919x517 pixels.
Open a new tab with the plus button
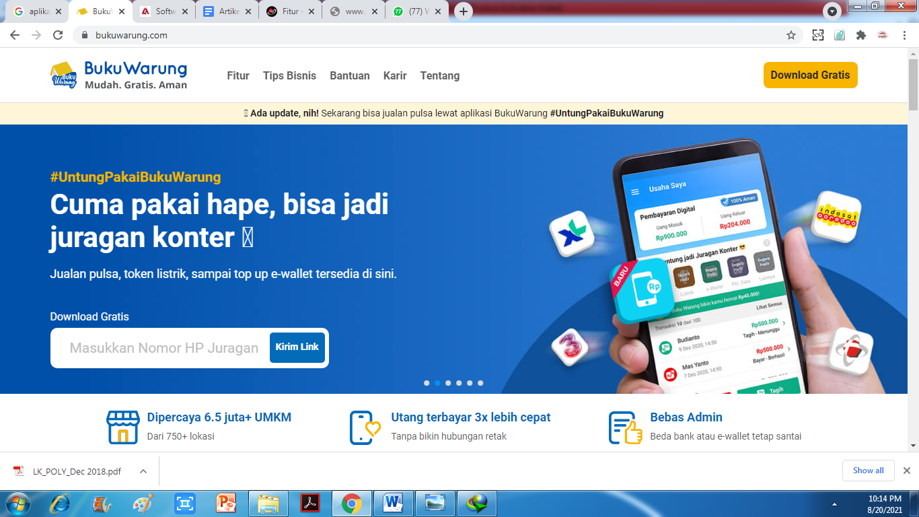(x=463, y=11)
